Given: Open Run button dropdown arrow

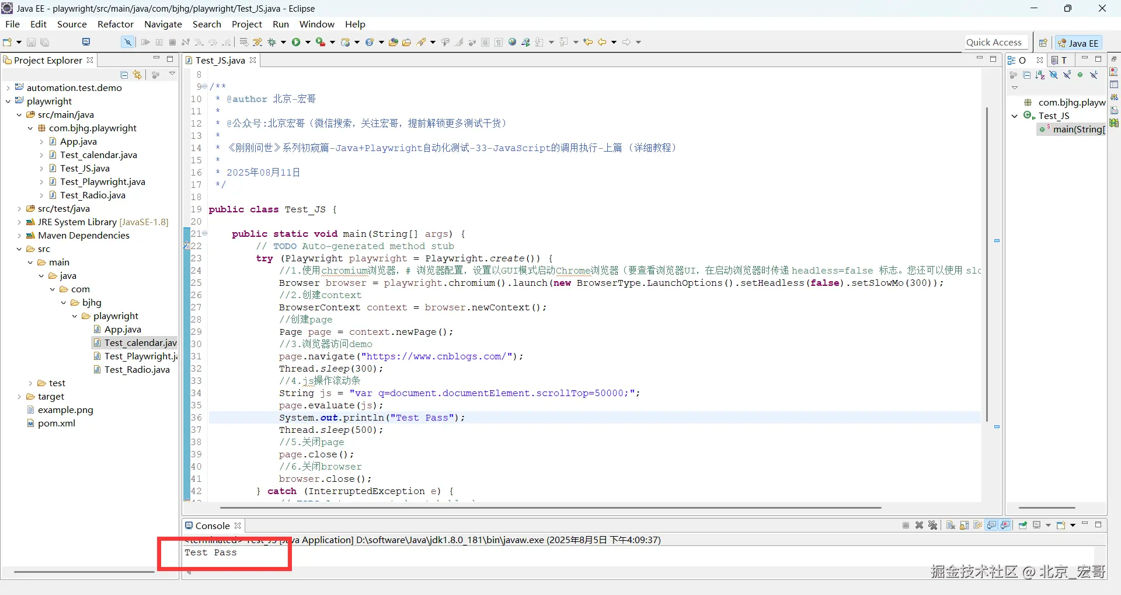Looking at the screenshot, I should pos(308,42).
